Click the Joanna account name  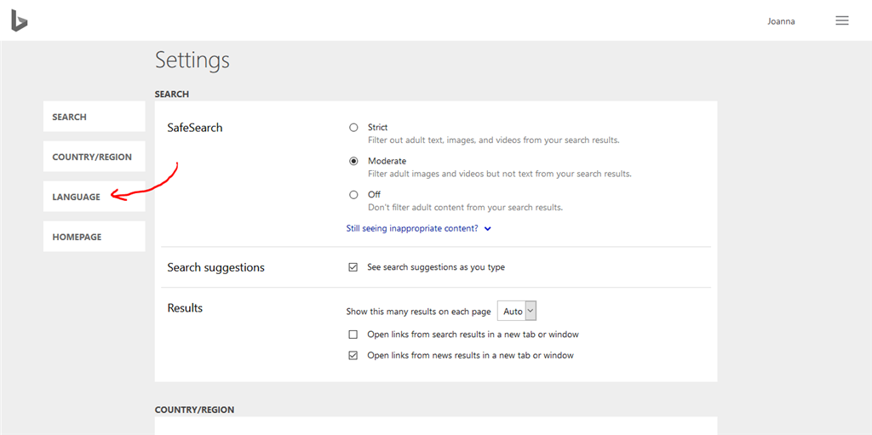781,21
